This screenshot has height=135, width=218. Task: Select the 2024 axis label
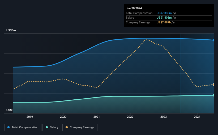pyautogui.click(x=197, y=117)
